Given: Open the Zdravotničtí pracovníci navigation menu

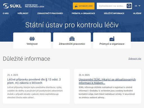Looking at the screenshot, I should [50, 13].
